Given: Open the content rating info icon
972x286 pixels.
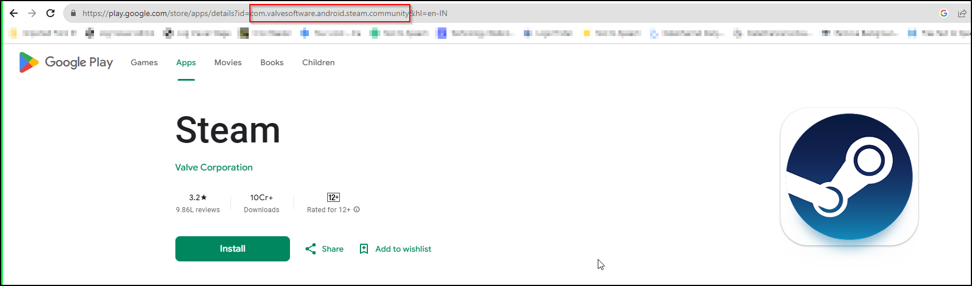Looking at the screenshot, I should point(356,209).
